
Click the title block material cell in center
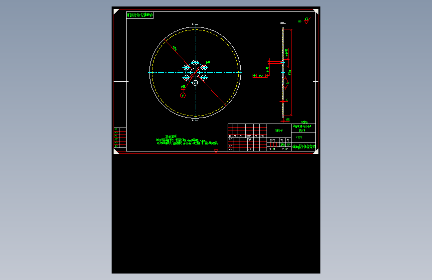[279, 131]
